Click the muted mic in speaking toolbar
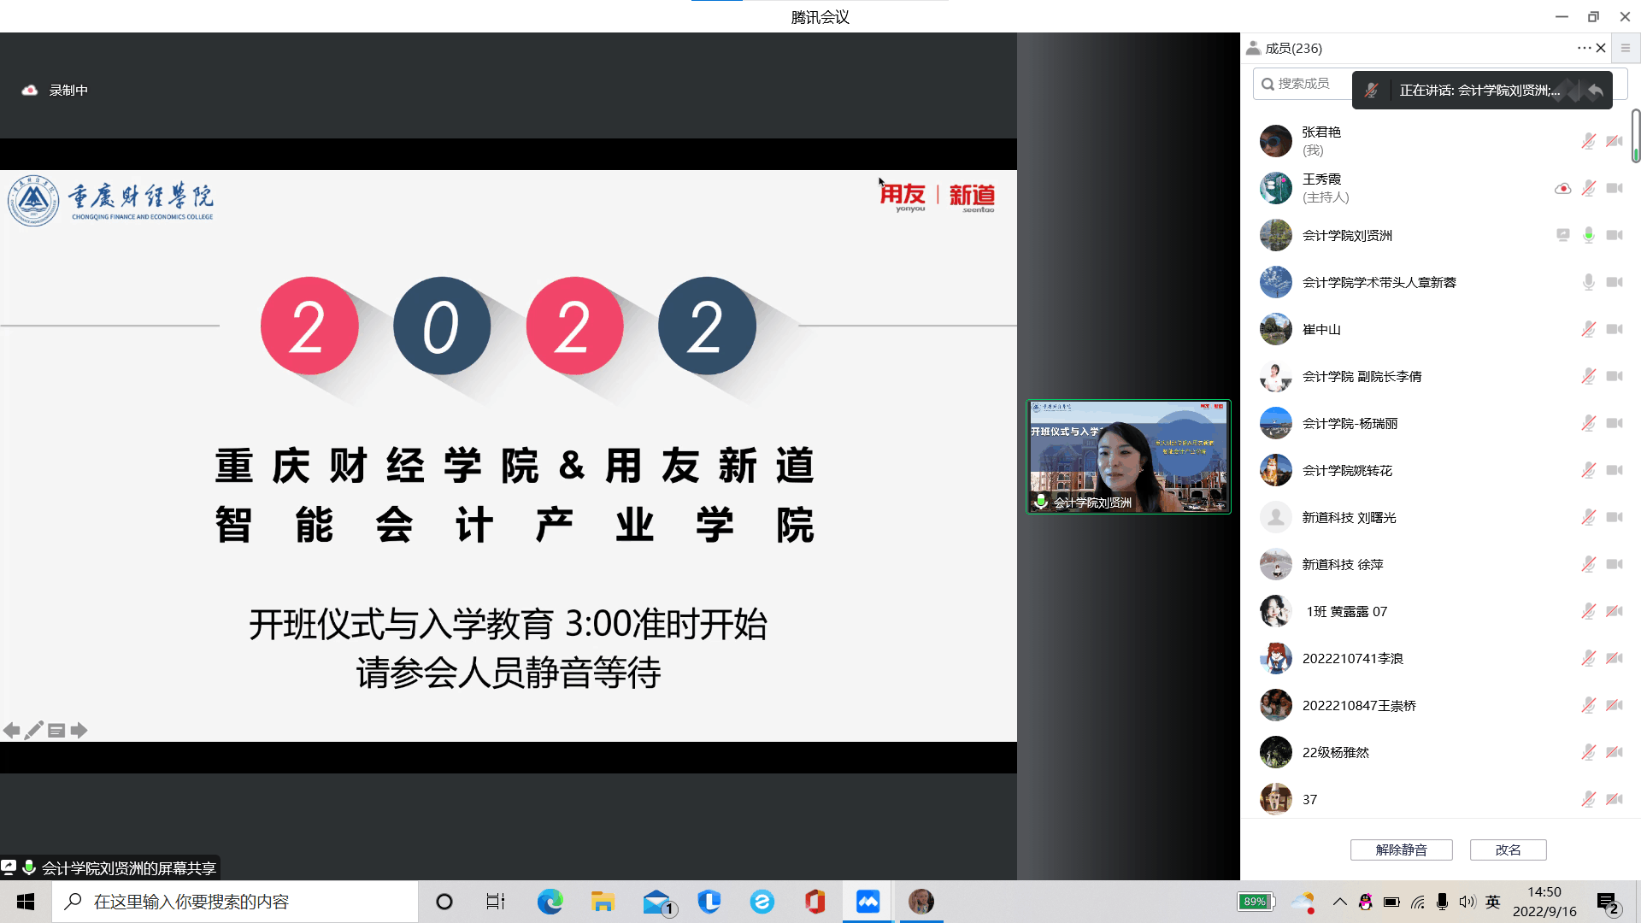 point(1371,91)
